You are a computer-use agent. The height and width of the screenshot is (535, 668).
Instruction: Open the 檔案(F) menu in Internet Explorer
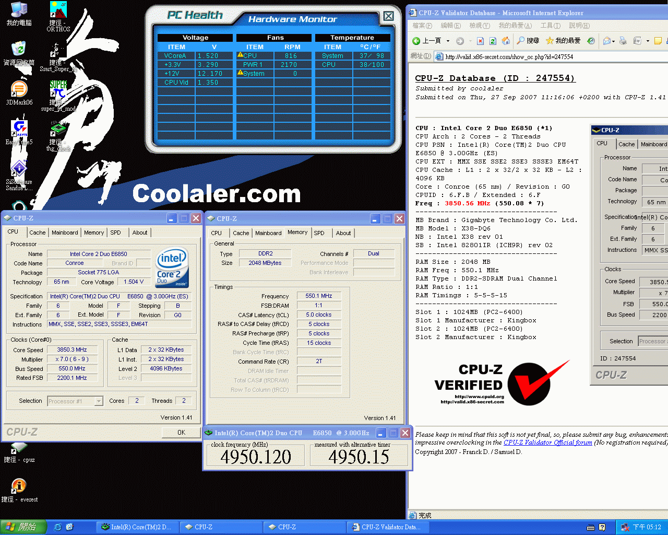(422, 26)
